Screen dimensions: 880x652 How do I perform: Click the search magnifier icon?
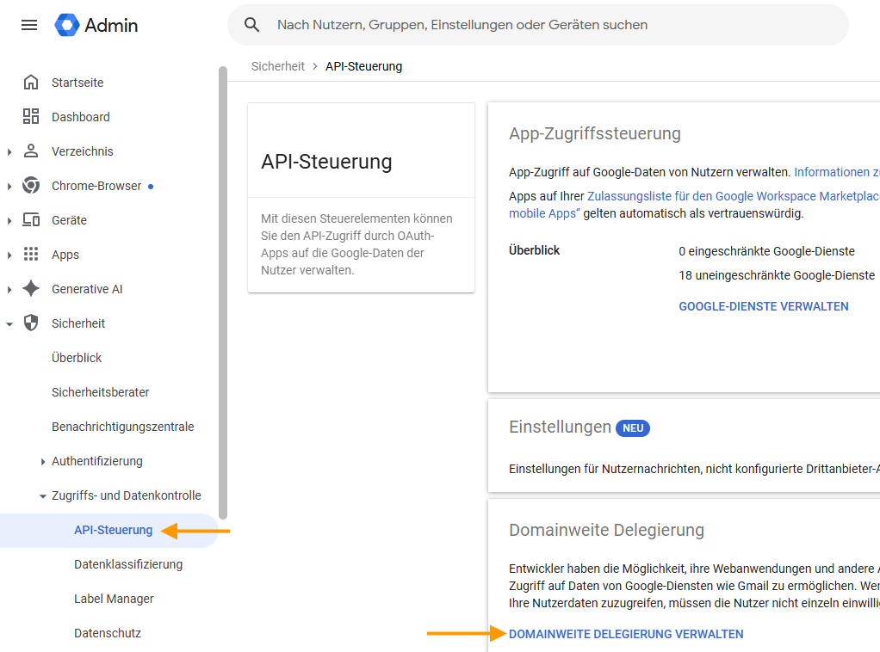(252, 25)
